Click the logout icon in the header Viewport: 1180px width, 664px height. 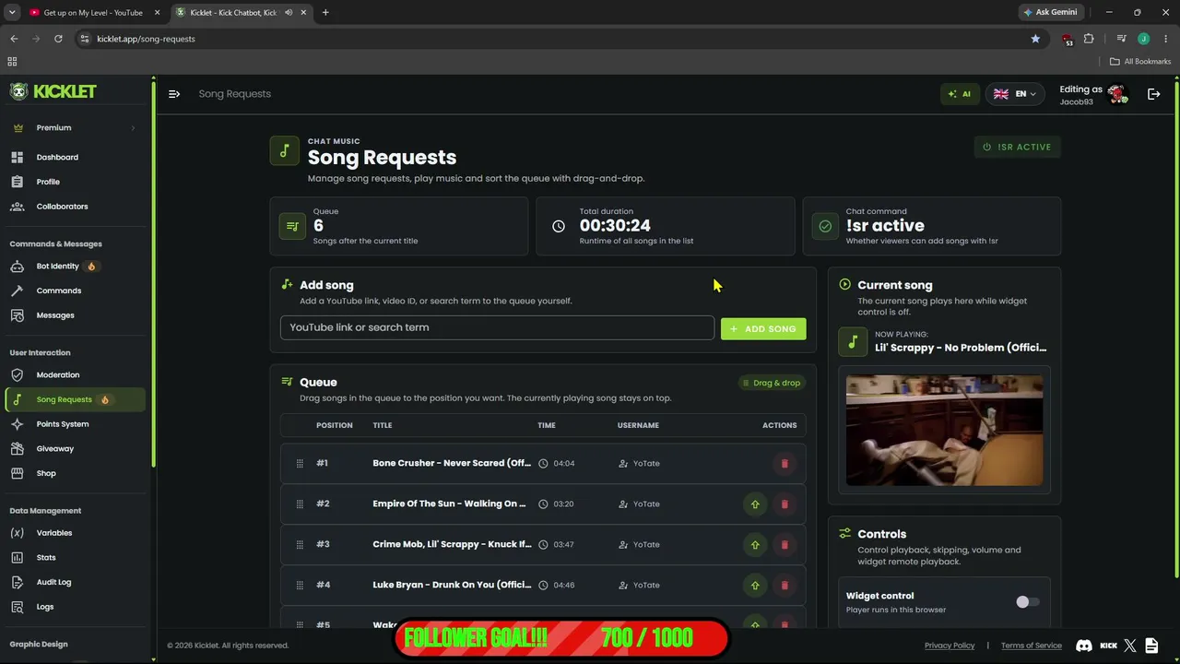click(x=1153, y=94)
